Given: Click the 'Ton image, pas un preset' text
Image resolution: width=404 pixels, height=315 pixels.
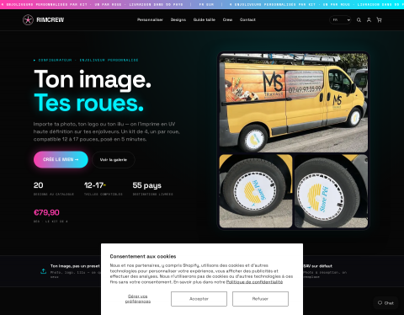Looking at the screenshot, I should (75, 266).
